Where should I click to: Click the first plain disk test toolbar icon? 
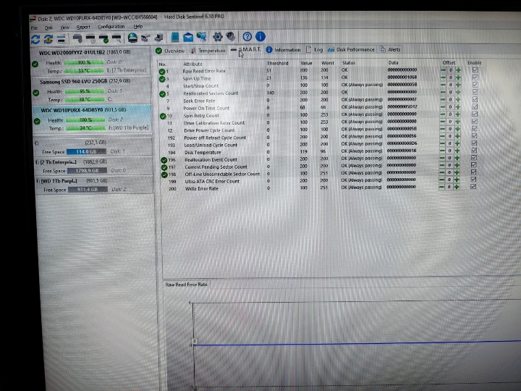(77, 38)
